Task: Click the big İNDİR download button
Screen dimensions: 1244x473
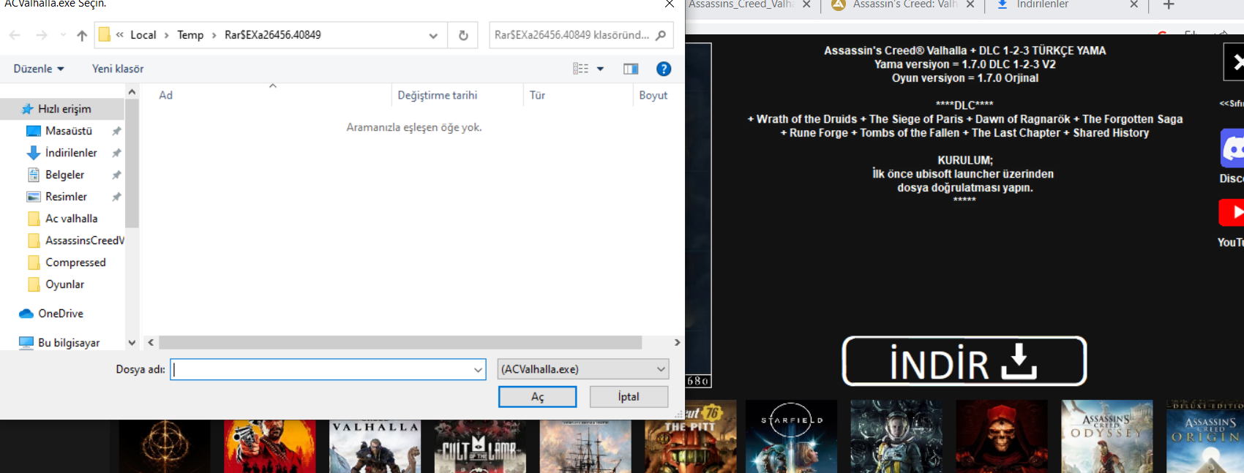Action: pos(964,361)
